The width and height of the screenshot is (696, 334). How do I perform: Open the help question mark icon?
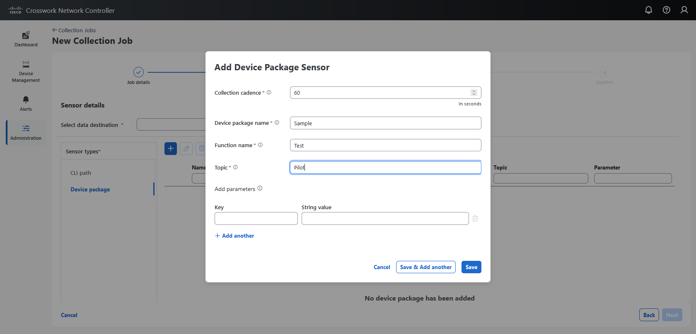(667, 10)
